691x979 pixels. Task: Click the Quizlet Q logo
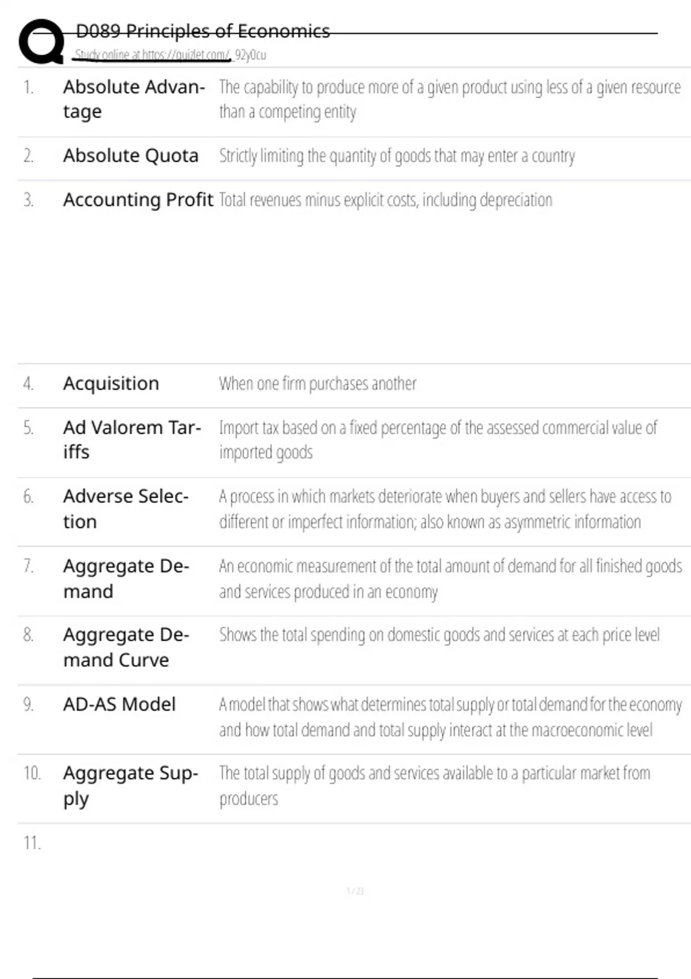41,41
